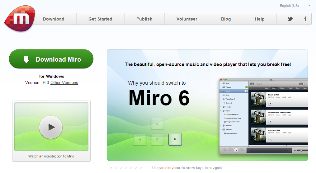Adjust the volume slider in Miro player

point(302,151)
